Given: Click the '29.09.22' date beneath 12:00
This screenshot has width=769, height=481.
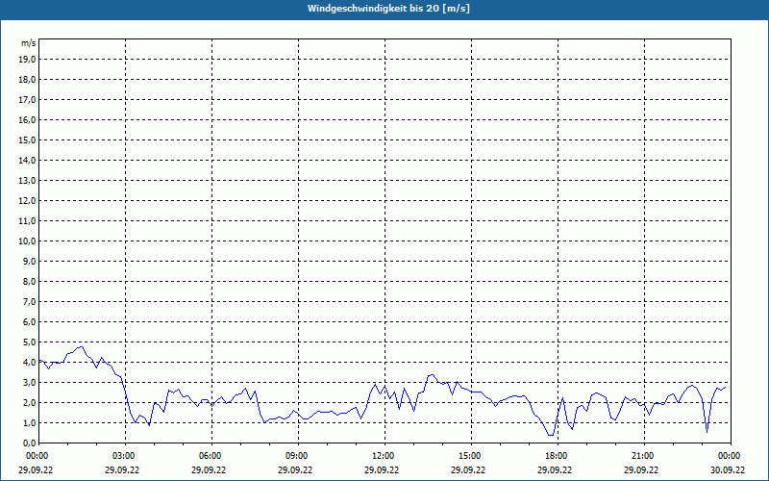Looking at the screenshot, I should coord(382,469).
